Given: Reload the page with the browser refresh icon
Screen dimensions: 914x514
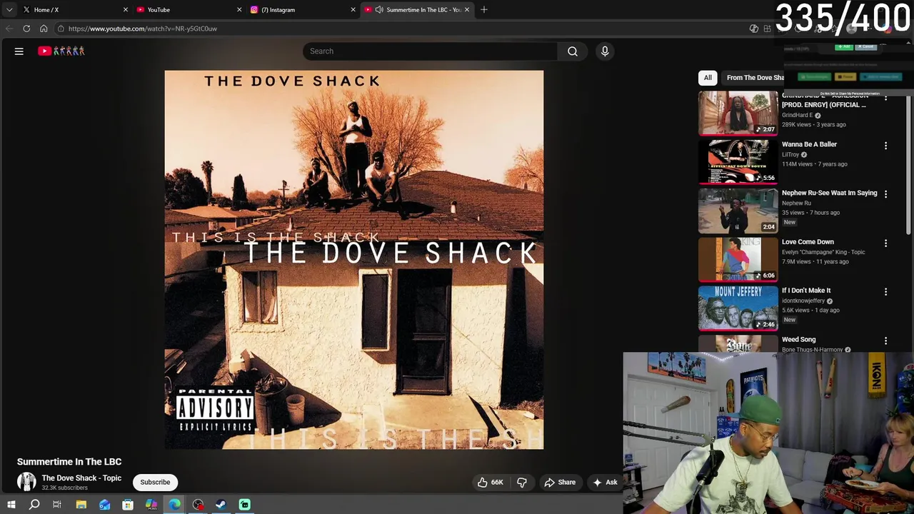Looking at the screenshot, I should click(26, 29).
